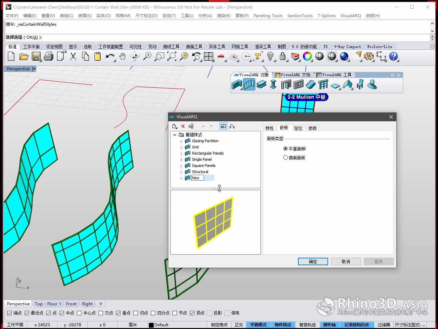Open Options gear icon in main toolbar
Screen dimensions: 438x329
(x=369, y=57)
